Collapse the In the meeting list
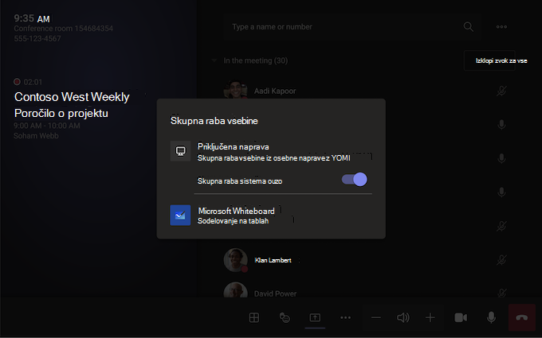 tap(214, 60)
